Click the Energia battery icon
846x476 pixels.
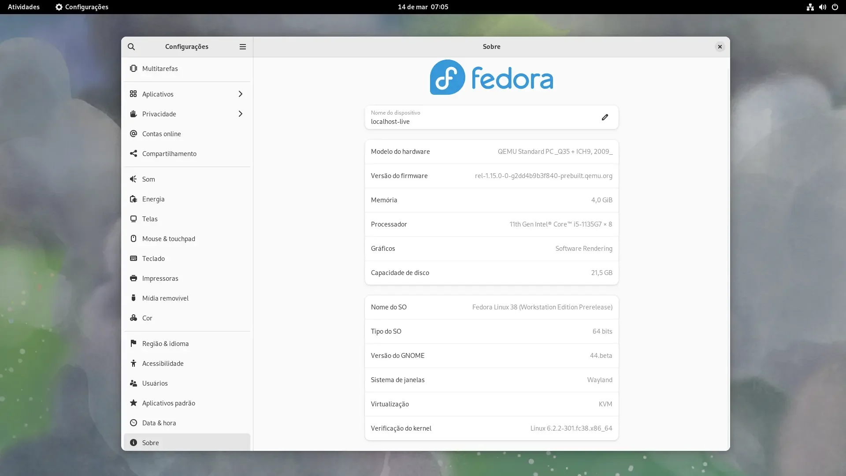click(133, 199)
